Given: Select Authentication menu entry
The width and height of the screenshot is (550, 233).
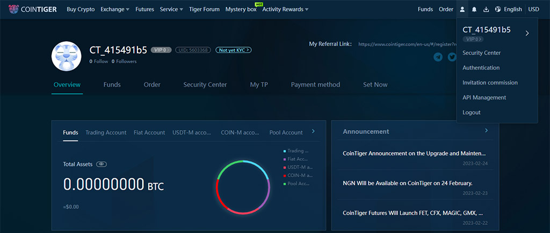Looking at the screenshot, I should tap(481, 68).
